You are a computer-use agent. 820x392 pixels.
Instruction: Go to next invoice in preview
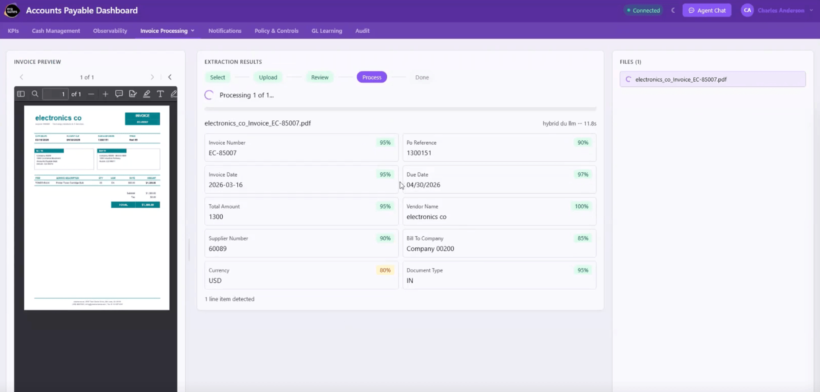click(152, 77)
